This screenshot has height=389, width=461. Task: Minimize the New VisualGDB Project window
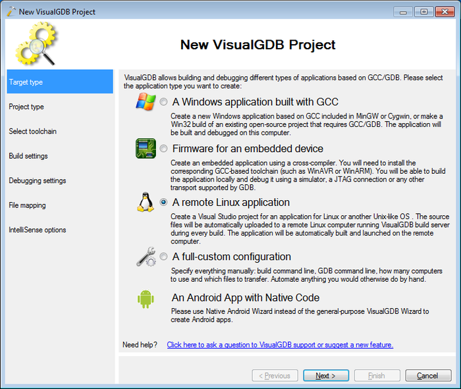tap(403, 12)
